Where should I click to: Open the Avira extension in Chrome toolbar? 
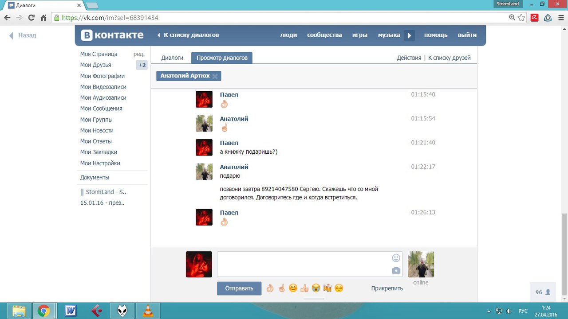[535, 18]
